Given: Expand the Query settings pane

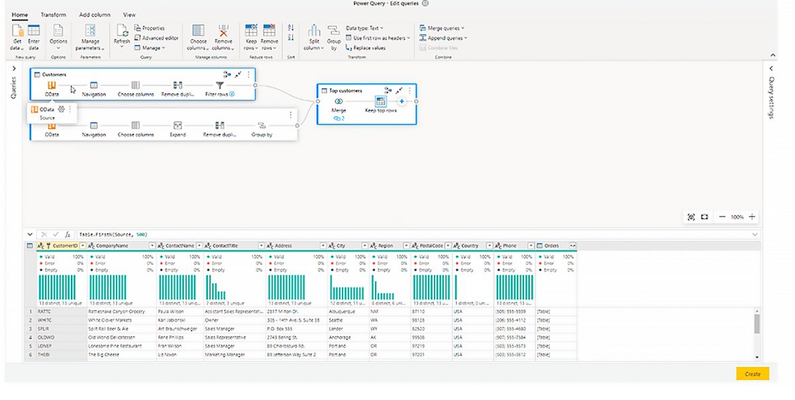Looking at the screenshot, I should coord(771,68).
